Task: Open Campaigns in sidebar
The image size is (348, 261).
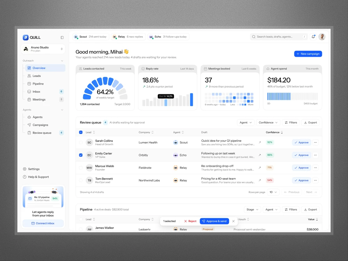Action: [45, 125]
